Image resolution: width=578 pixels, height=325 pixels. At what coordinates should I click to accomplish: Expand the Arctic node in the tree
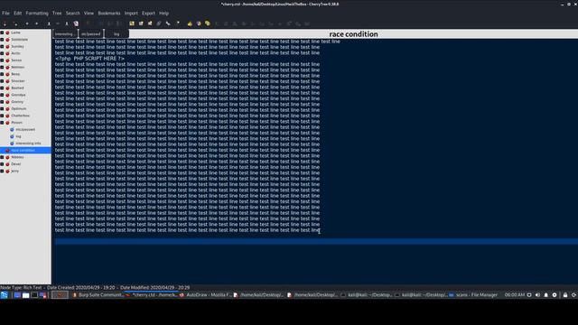[2, 53]
